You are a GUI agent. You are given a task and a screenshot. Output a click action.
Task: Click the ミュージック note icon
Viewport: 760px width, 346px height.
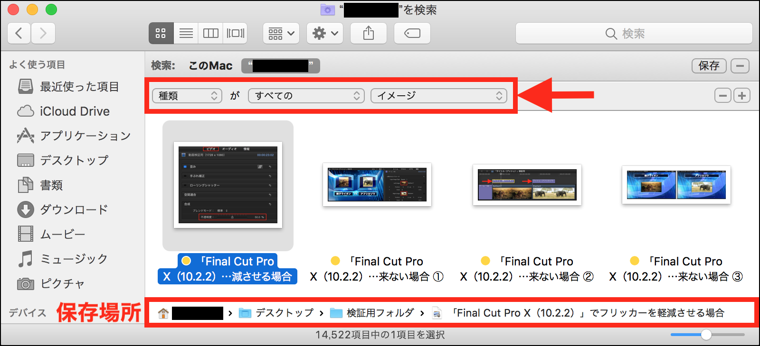(x=26, y=259)
